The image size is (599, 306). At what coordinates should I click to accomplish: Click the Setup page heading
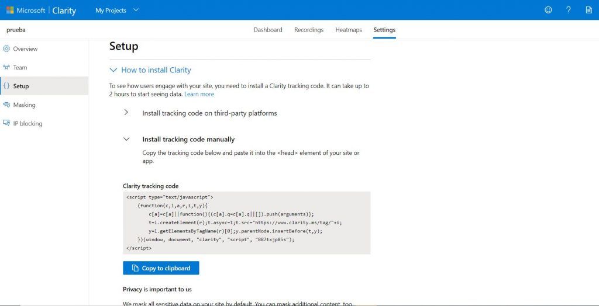(123, 47)
